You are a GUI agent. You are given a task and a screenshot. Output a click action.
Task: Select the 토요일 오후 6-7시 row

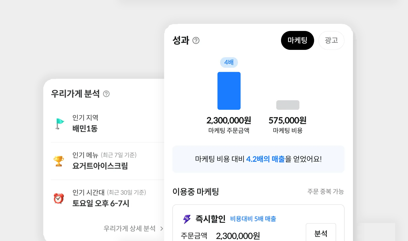pyautogui.click(x=107, y=198)
